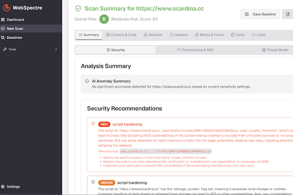Click the red 'script hardening' title
Image resolution: width=293 pixels, height=195 pixels.
tap(127, 124)
